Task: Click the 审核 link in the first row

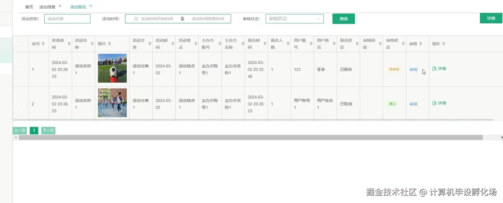Action: click(413, 69)
